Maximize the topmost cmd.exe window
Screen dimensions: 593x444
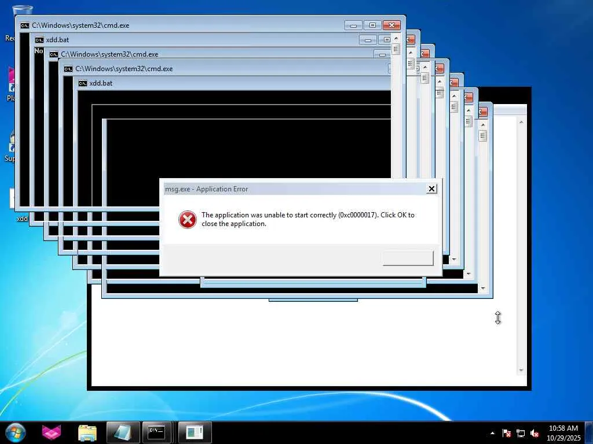[x=372, y=25]
